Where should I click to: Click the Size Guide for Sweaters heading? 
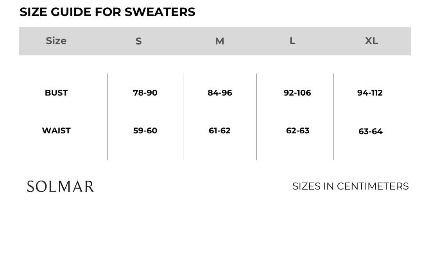(107, 12)
